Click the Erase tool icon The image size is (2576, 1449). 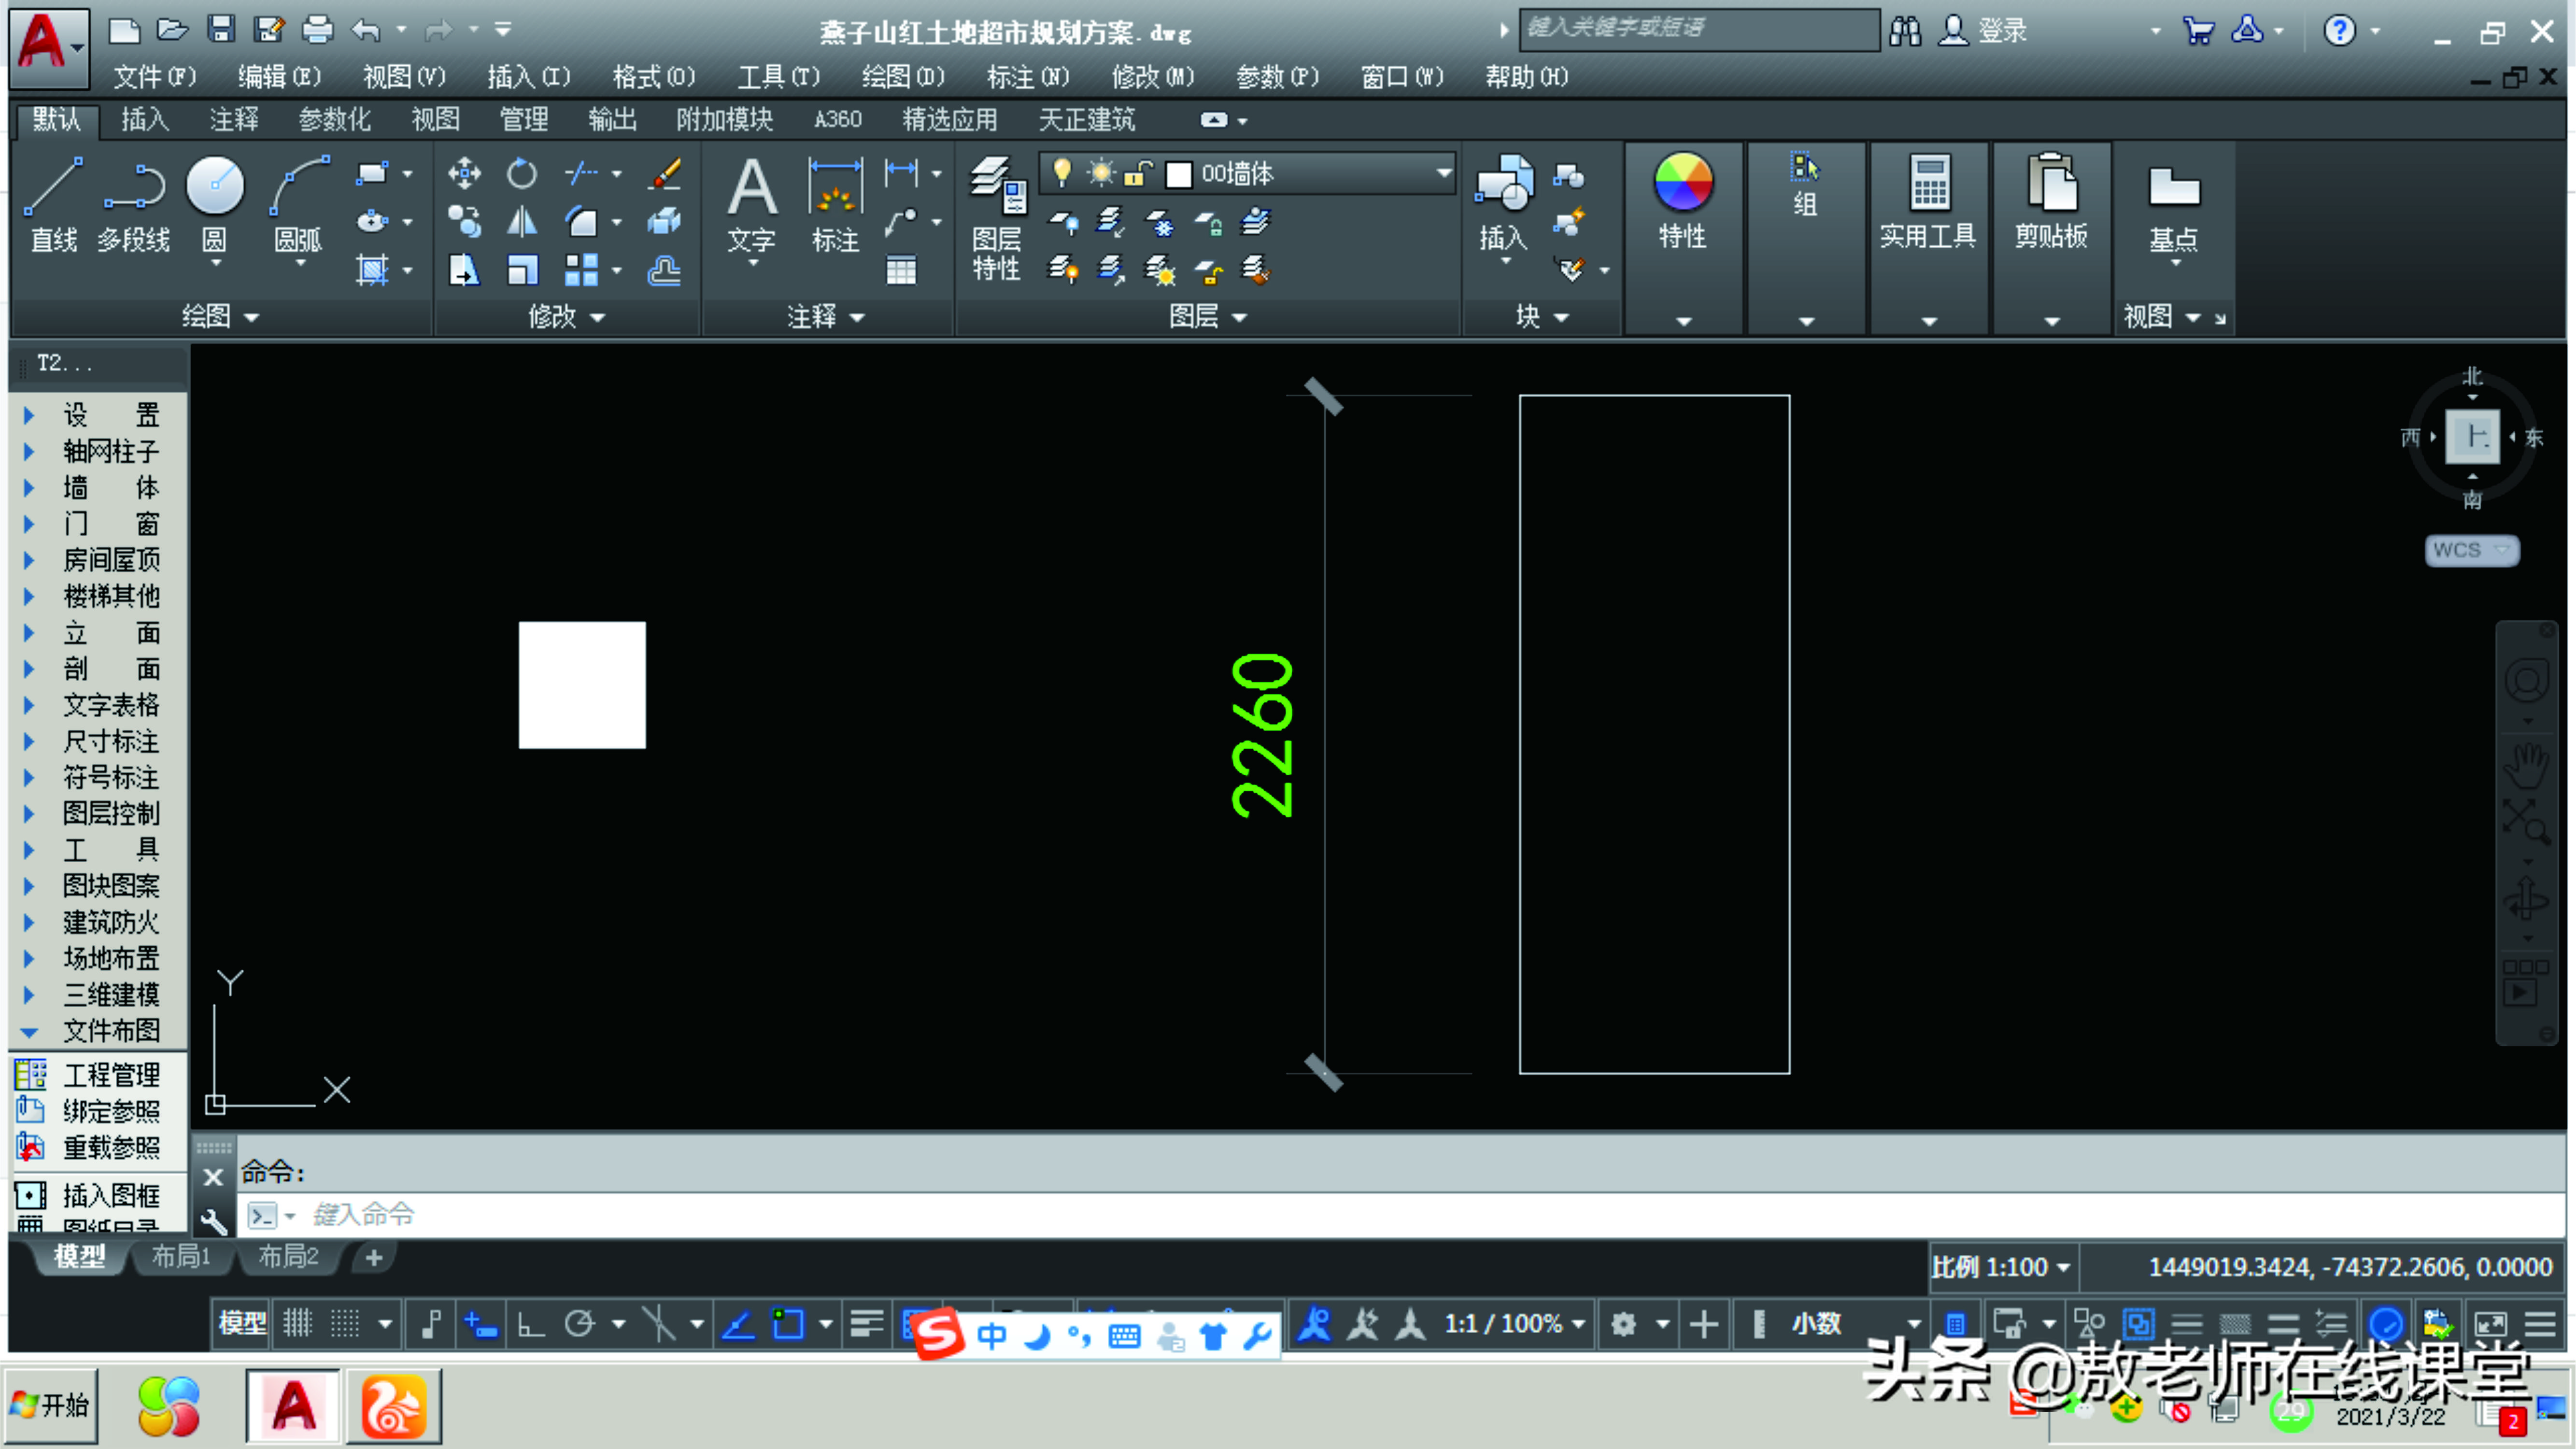[x=665, y=174]
